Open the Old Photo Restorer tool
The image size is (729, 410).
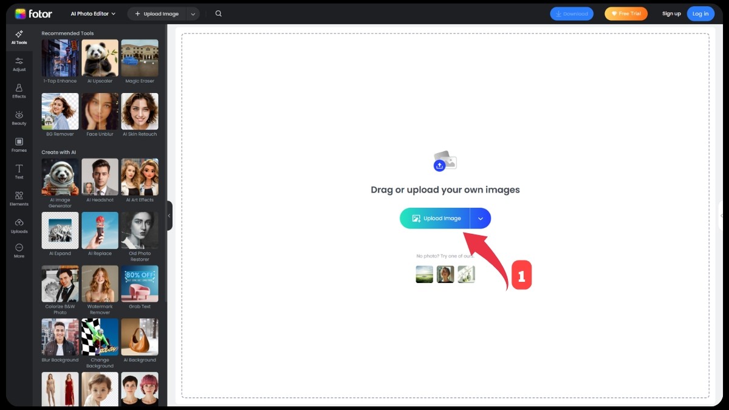(x=140, y=237)
